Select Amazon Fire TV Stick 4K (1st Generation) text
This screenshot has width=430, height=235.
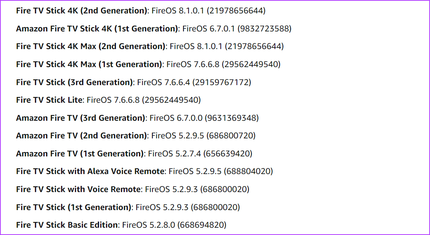[97, 29]
